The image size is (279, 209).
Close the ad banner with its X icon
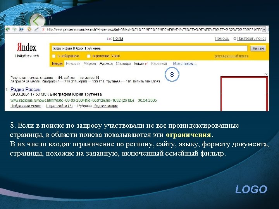click(x=266, y=74)
